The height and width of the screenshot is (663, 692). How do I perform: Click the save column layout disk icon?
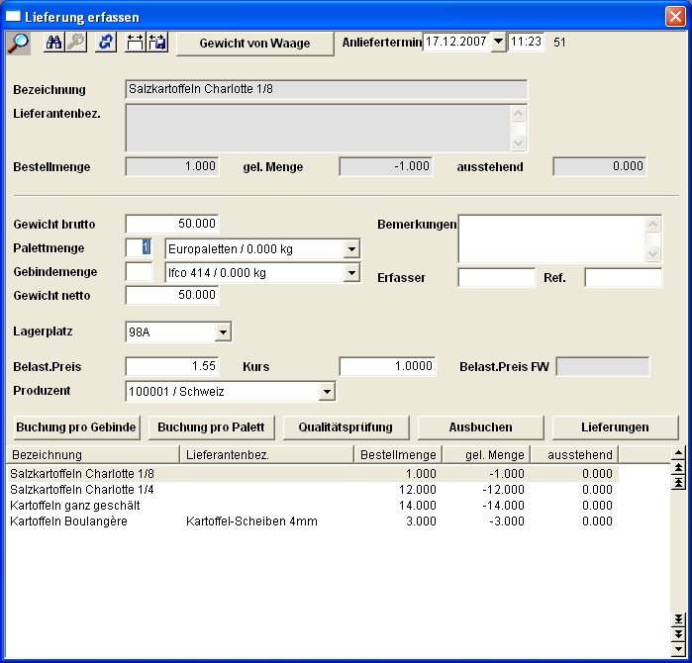click(x=157, y=43)
